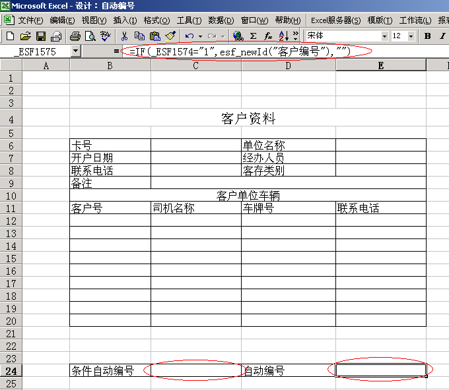This screenshot has height=390, width=449.
Task: Click into the formula bar IF formula
Action: point(240,51)
